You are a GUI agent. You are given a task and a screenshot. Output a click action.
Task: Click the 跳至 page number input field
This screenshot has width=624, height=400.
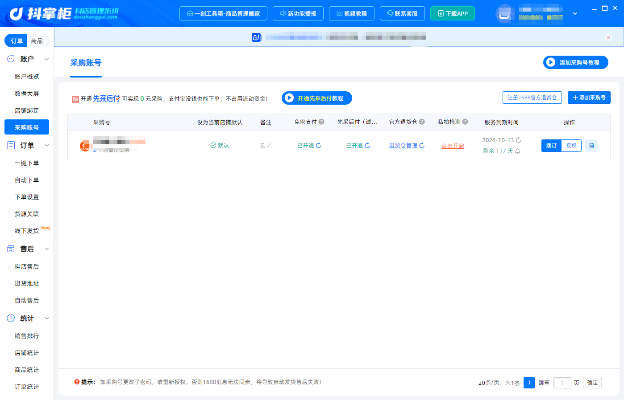(562, 383)
